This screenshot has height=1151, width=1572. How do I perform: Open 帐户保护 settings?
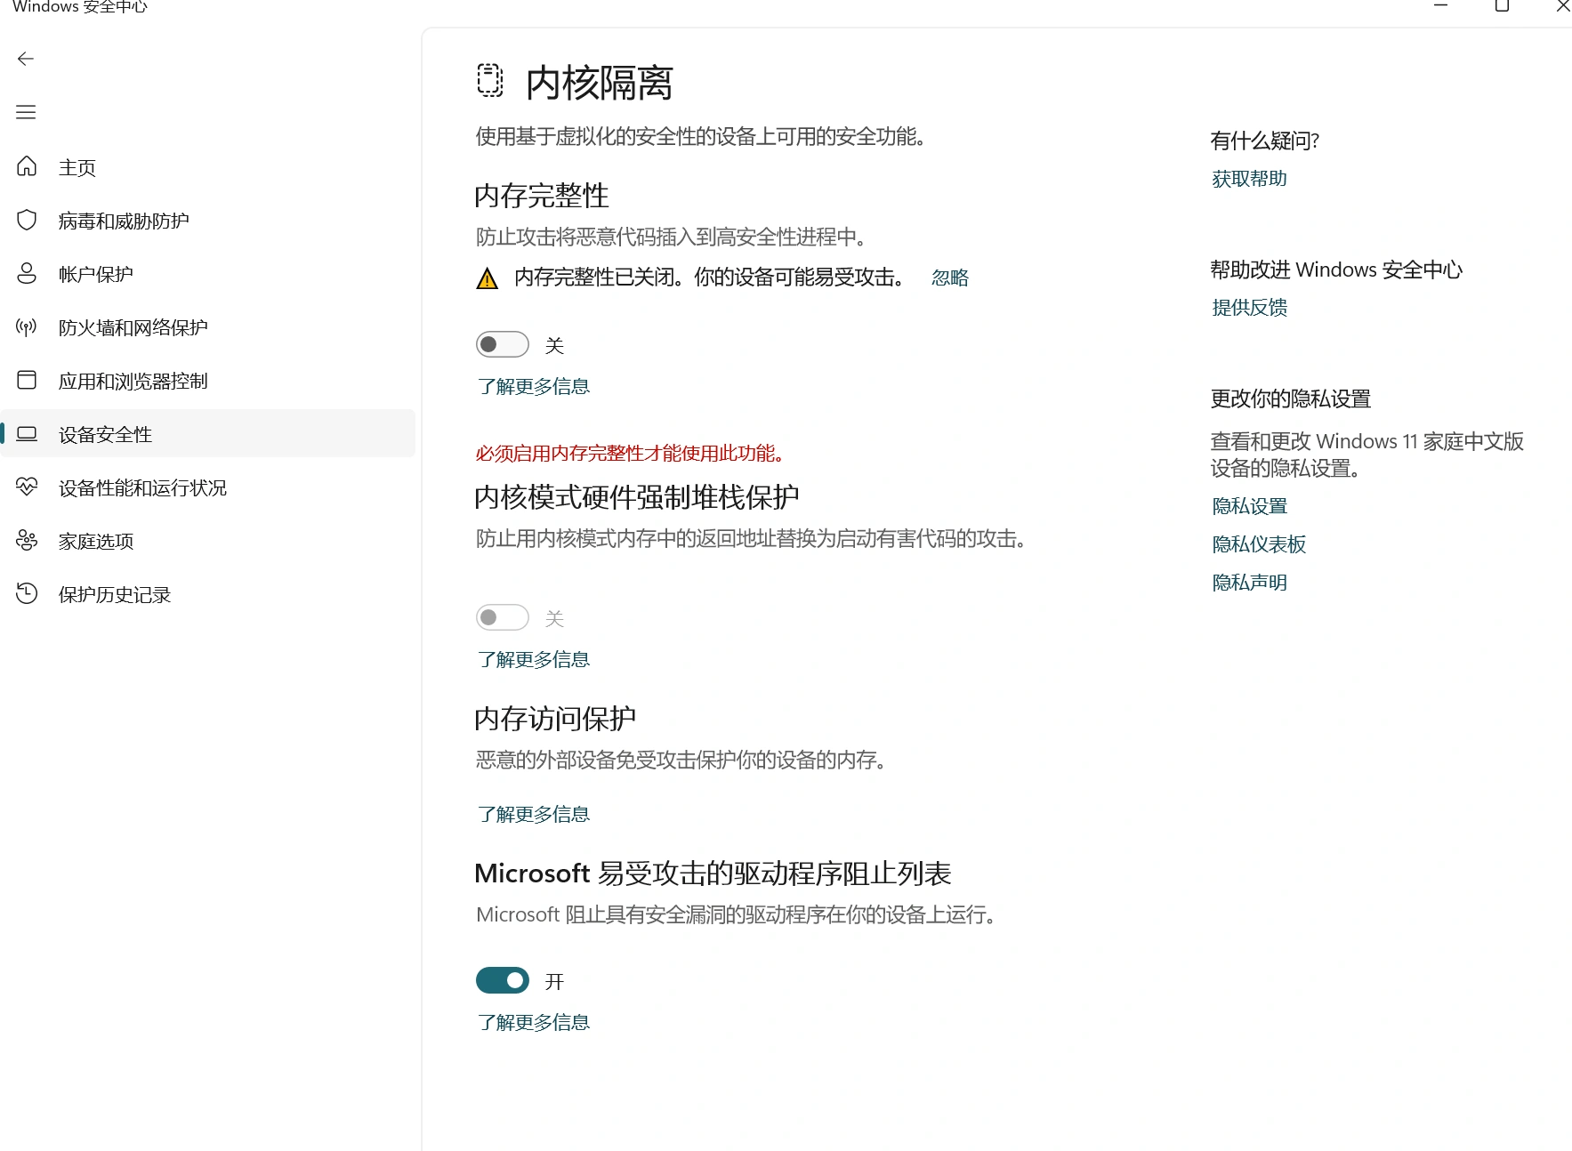click(95, 274)
